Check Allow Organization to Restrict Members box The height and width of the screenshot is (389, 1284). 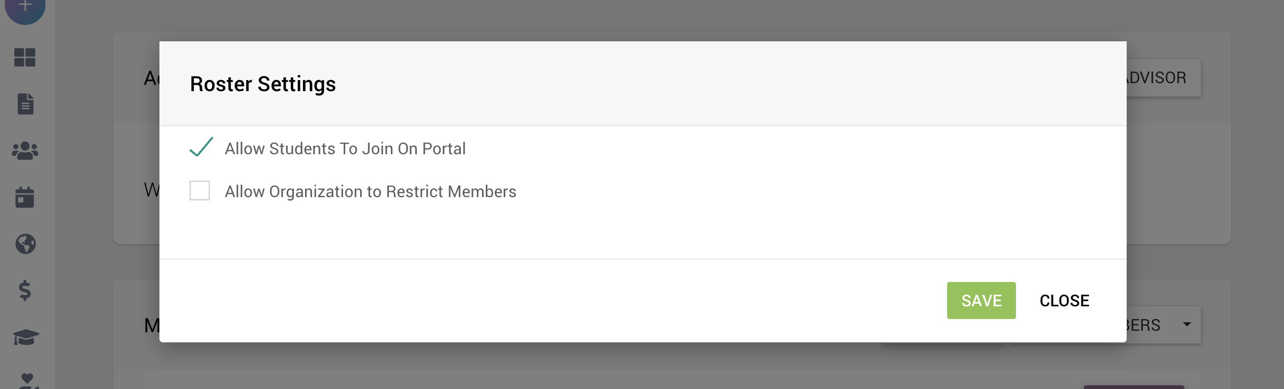click(200, 191)
